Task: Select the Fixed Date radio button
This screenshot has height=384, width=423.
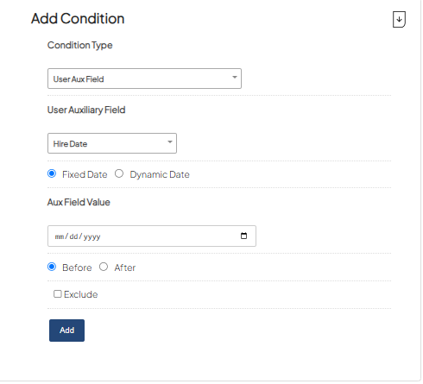Action: pyautogui.click(x=52, y=173)
